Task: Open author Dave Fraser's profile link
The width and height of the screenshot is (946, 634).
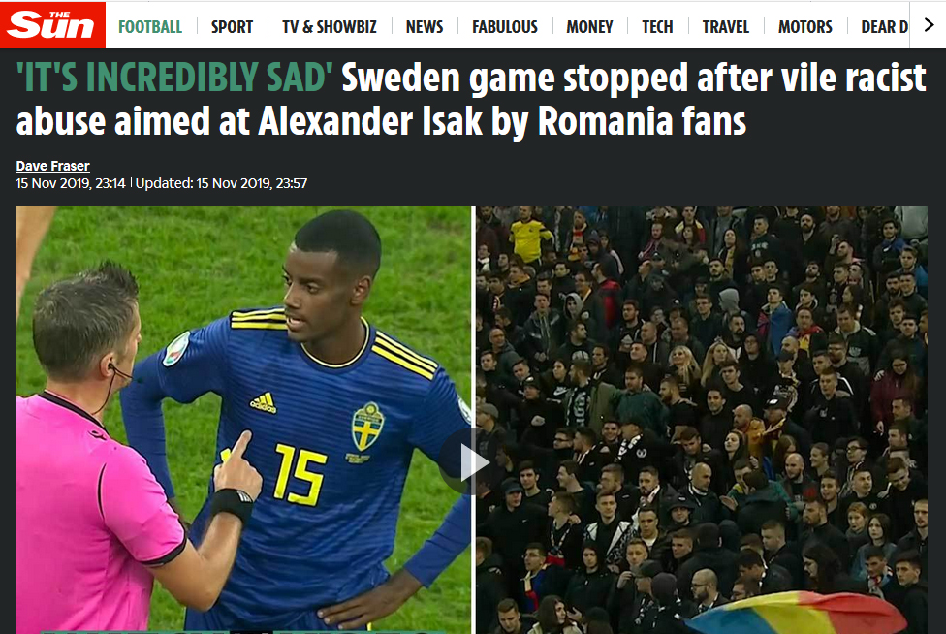Action: pyautogui.click(x=53, y=166)
